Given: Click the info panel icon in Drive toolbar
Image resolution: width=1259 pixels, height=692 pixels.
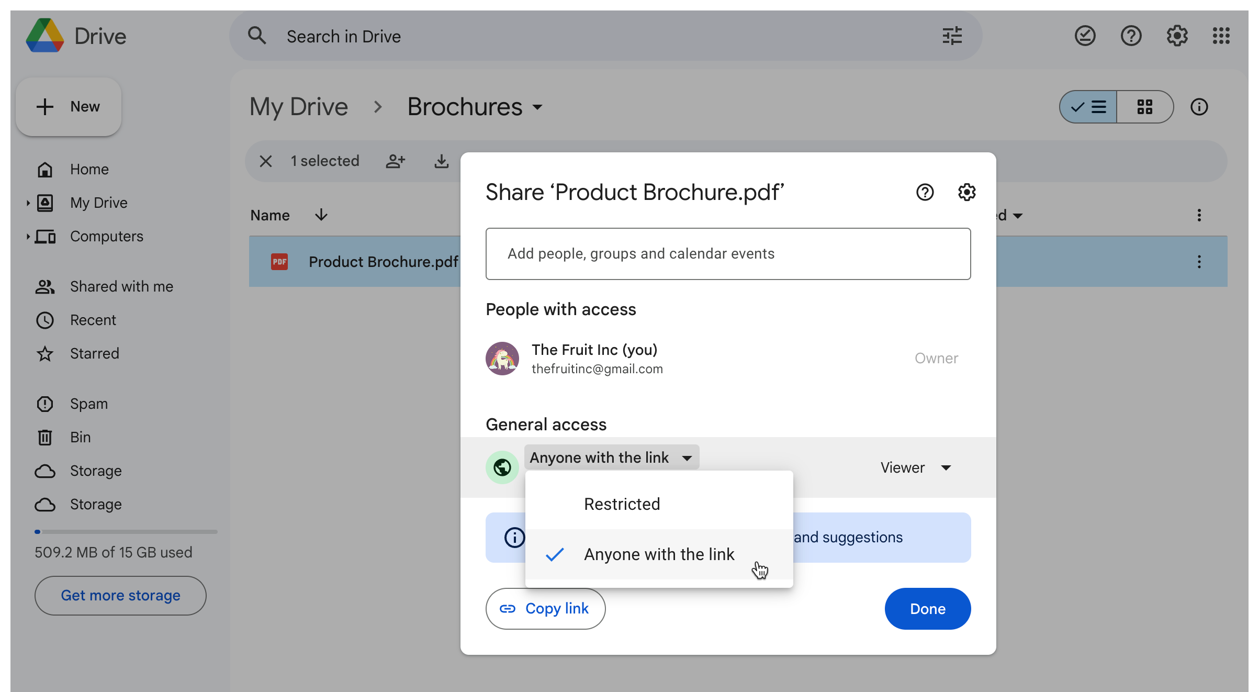Looking at the screenshot, I should coord(1198,107).
